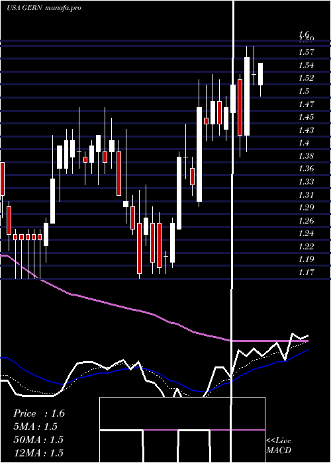Click the 1.17 price axis label
Screen dimensions: 331x463
[306, 272]
